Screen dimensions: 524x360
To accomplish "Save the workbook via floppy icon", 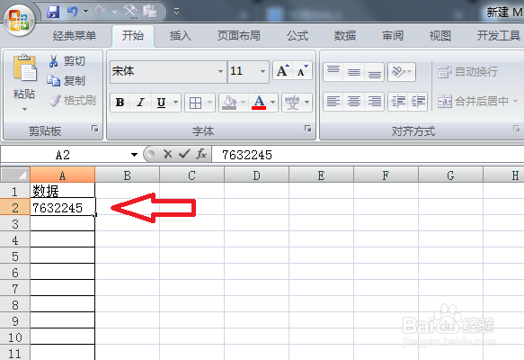I will (53, 12).
